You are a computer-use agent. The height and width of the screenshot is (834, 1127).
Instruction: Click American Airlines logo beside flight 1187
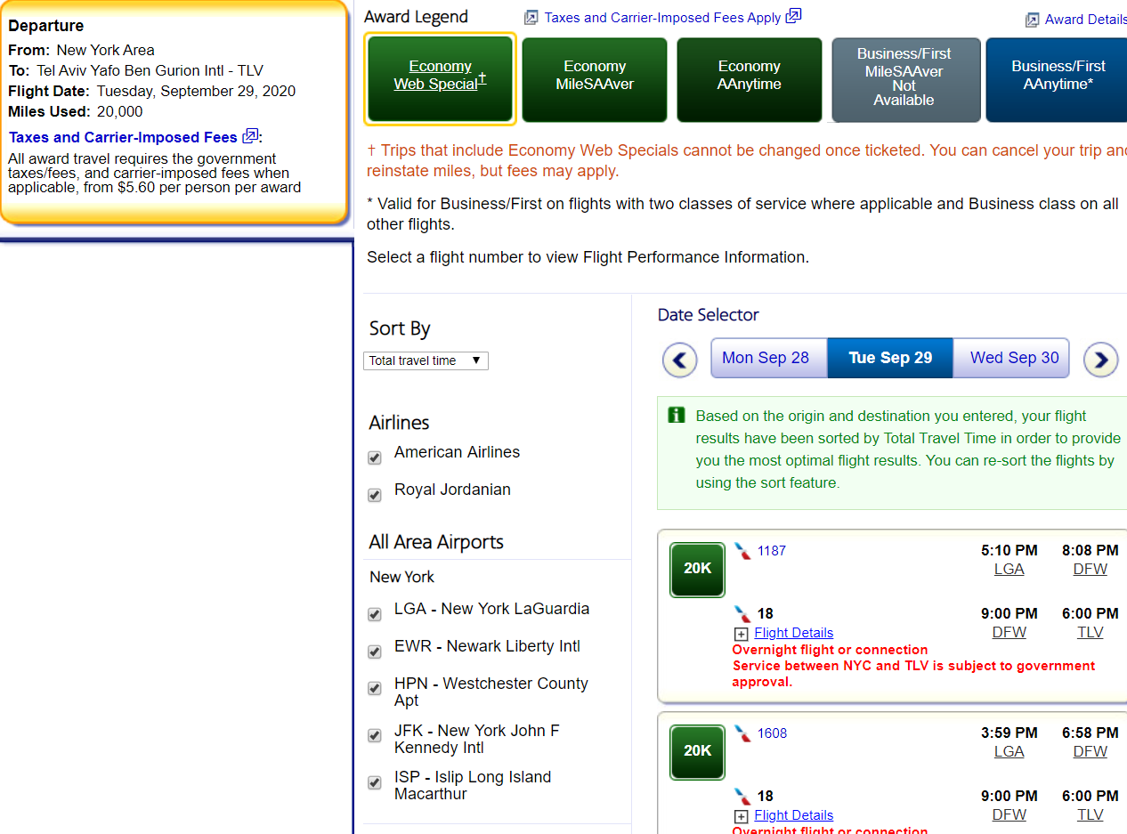(x=742, y=551)
